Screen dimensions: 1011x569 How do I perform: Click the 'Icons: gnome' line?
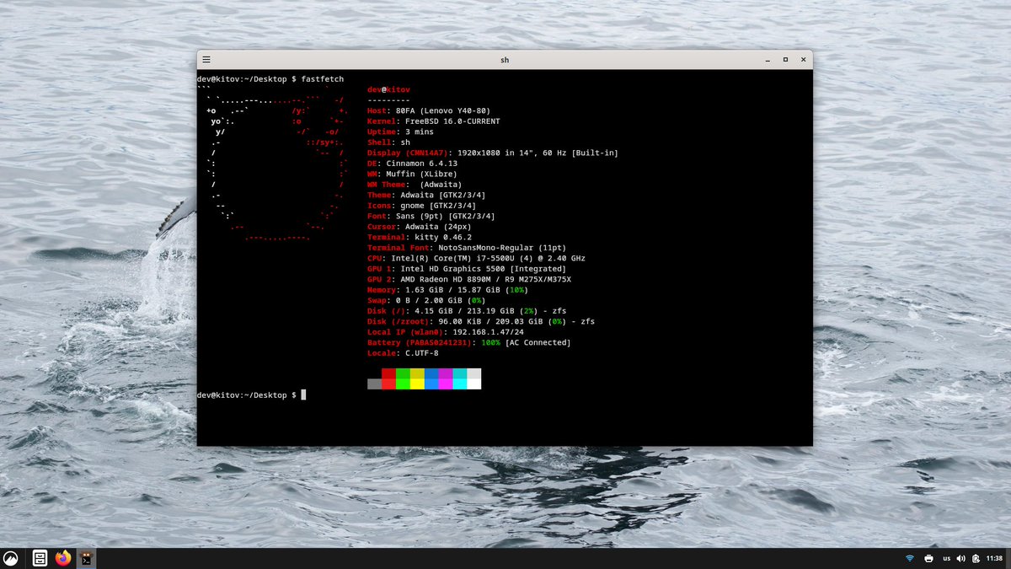coord(422,205)
